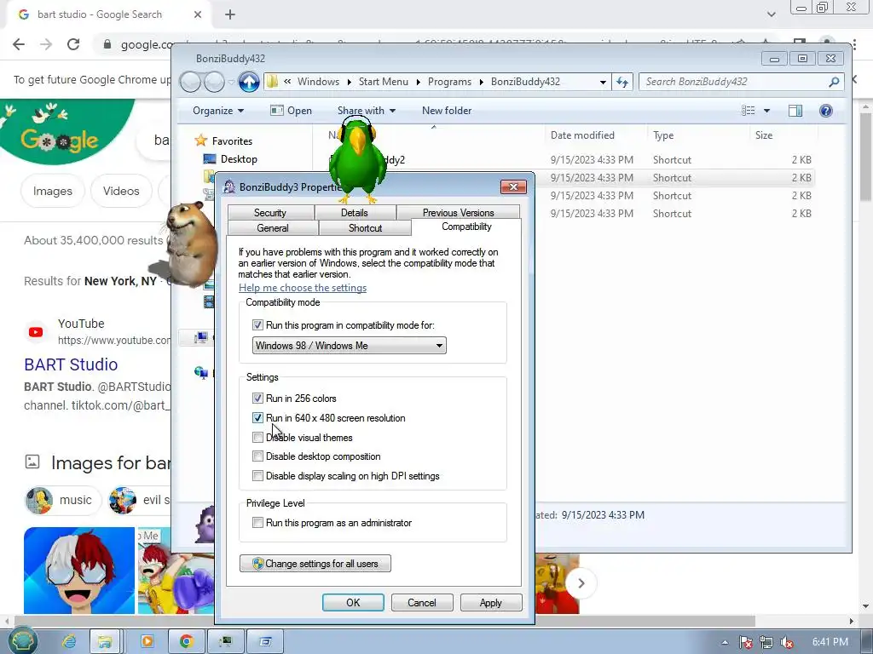The height and width of the screenshot is (654, 873).
Task: Open Windows Media Player taskbar icon
Action: pyautogui.click(x=147, y=642)
